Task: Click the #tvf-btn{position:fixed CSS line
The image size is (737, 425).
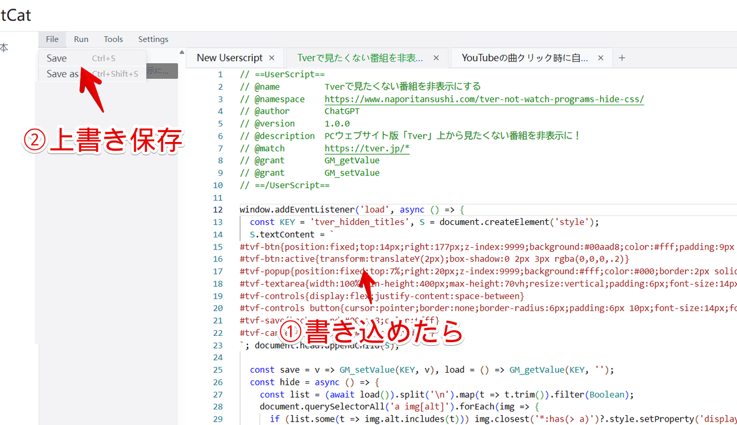Action: click(x=488, y=247)
